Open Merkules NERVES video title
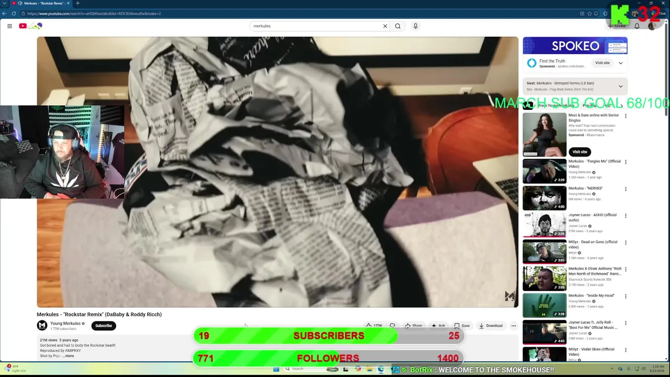670x377 pixels. point(585,188)
